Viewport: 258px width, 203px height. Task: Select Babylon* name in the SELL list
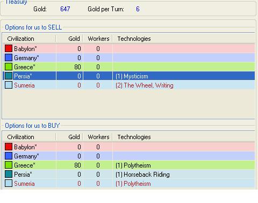(25, 49)
